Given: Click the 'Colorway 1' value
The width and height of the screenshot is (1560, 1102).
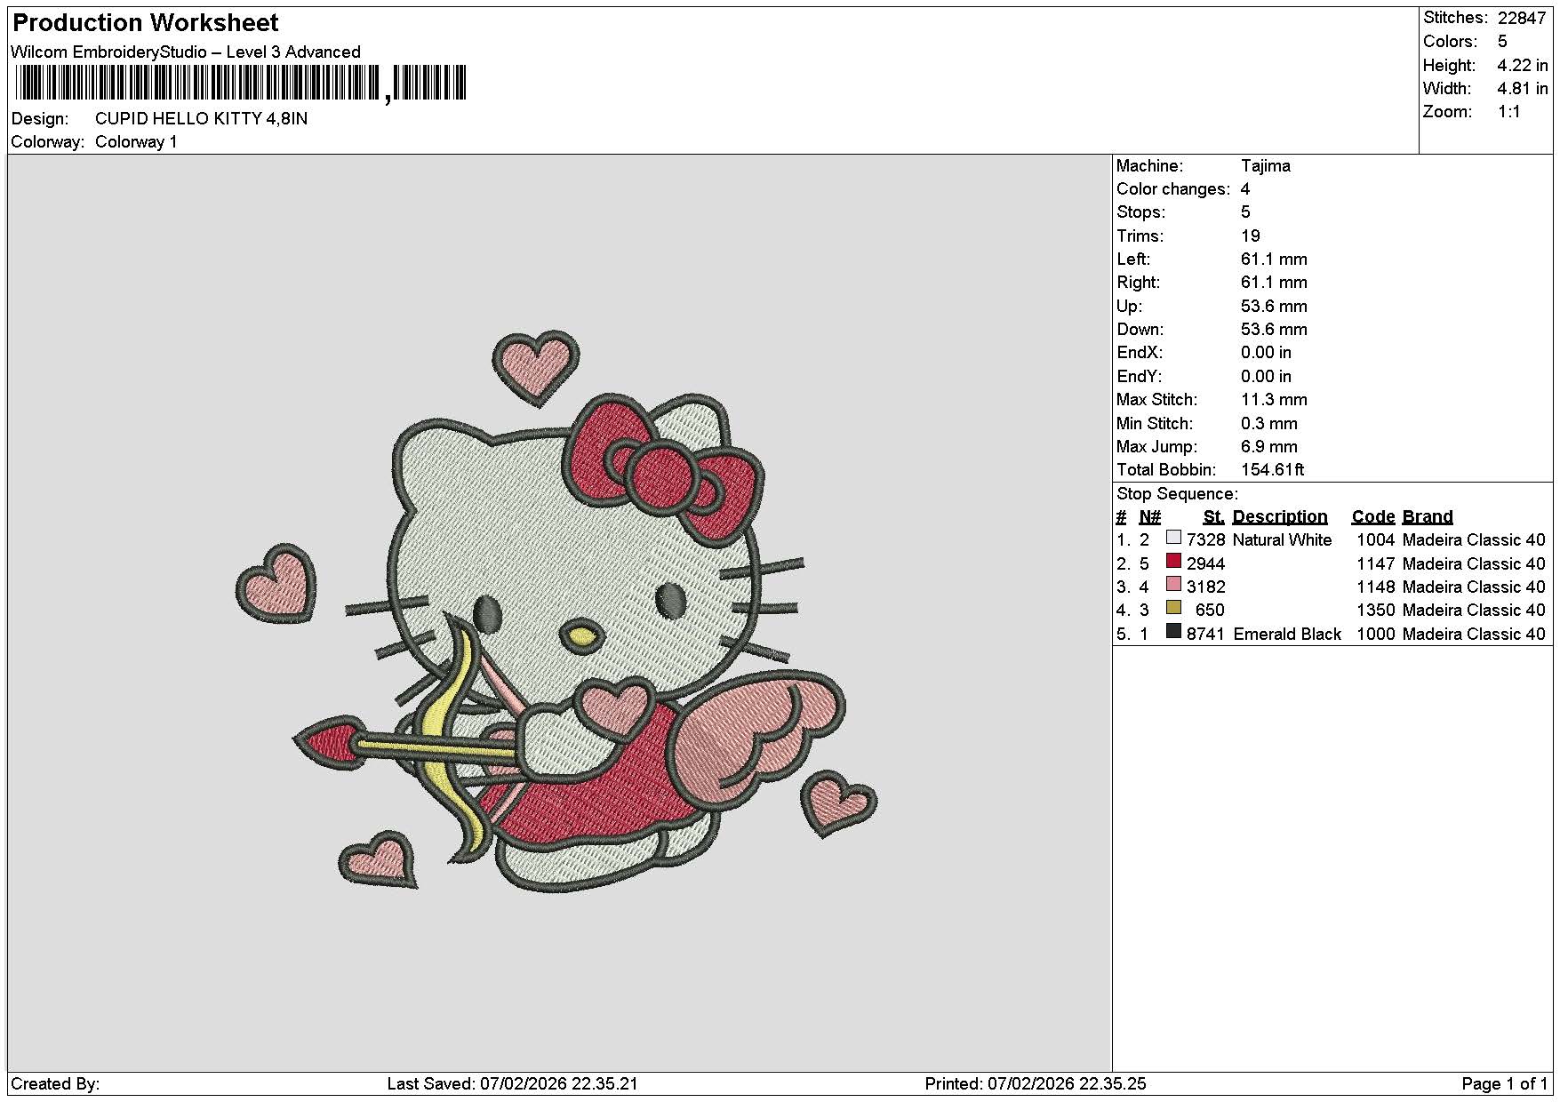Looking at the screenshot, I should (x=136, y=142).
